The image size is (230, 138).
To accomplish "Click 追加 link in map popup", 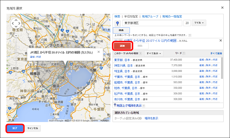I will (32, 57).
